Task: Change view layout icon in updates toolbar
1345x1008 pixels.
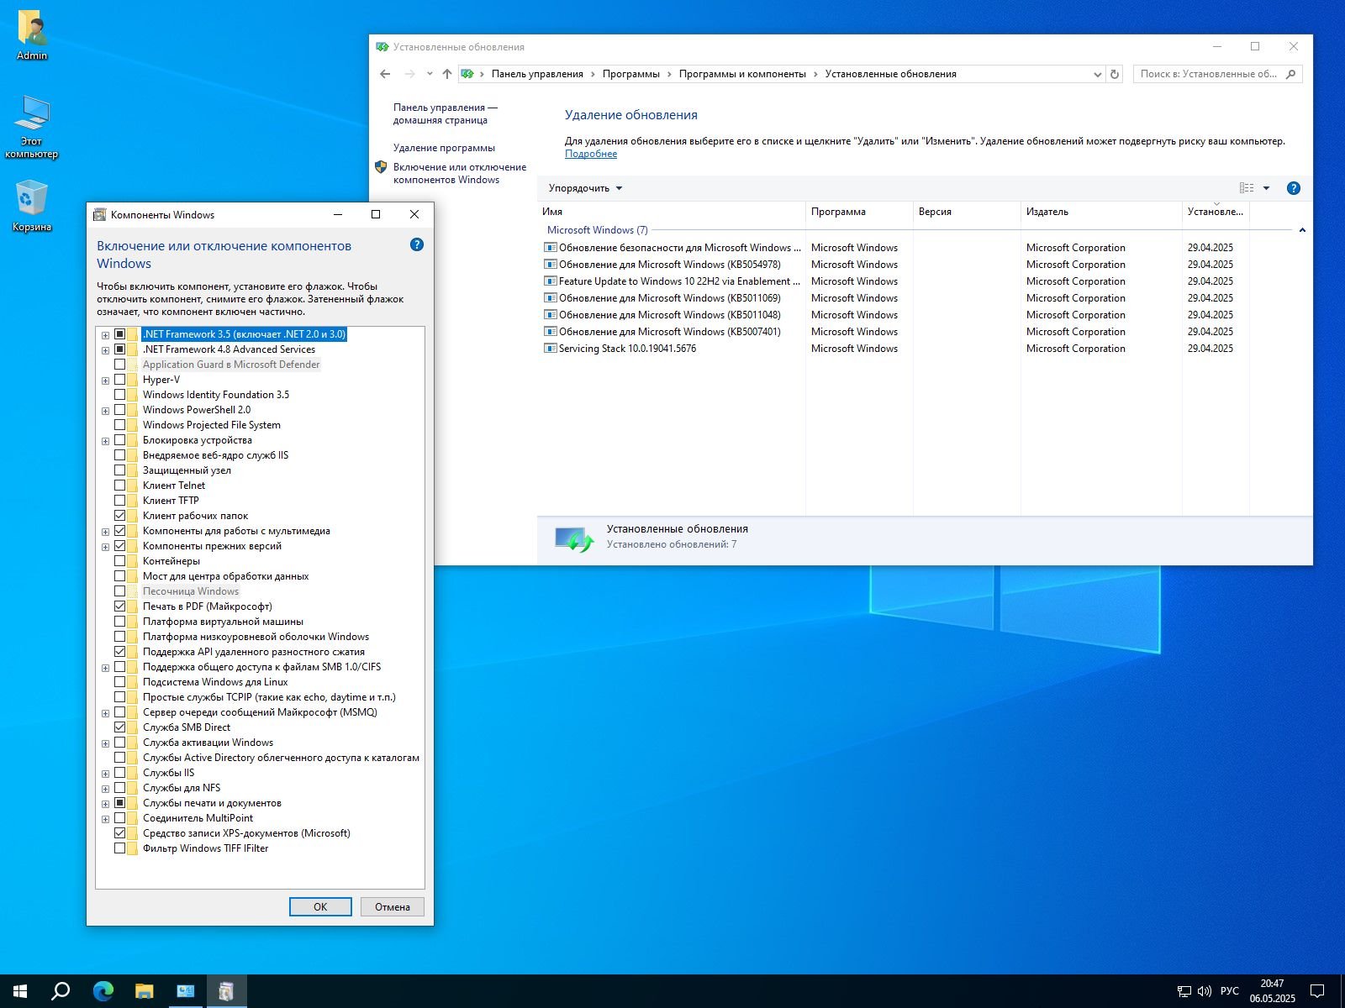Action: tap(1247, 188)
